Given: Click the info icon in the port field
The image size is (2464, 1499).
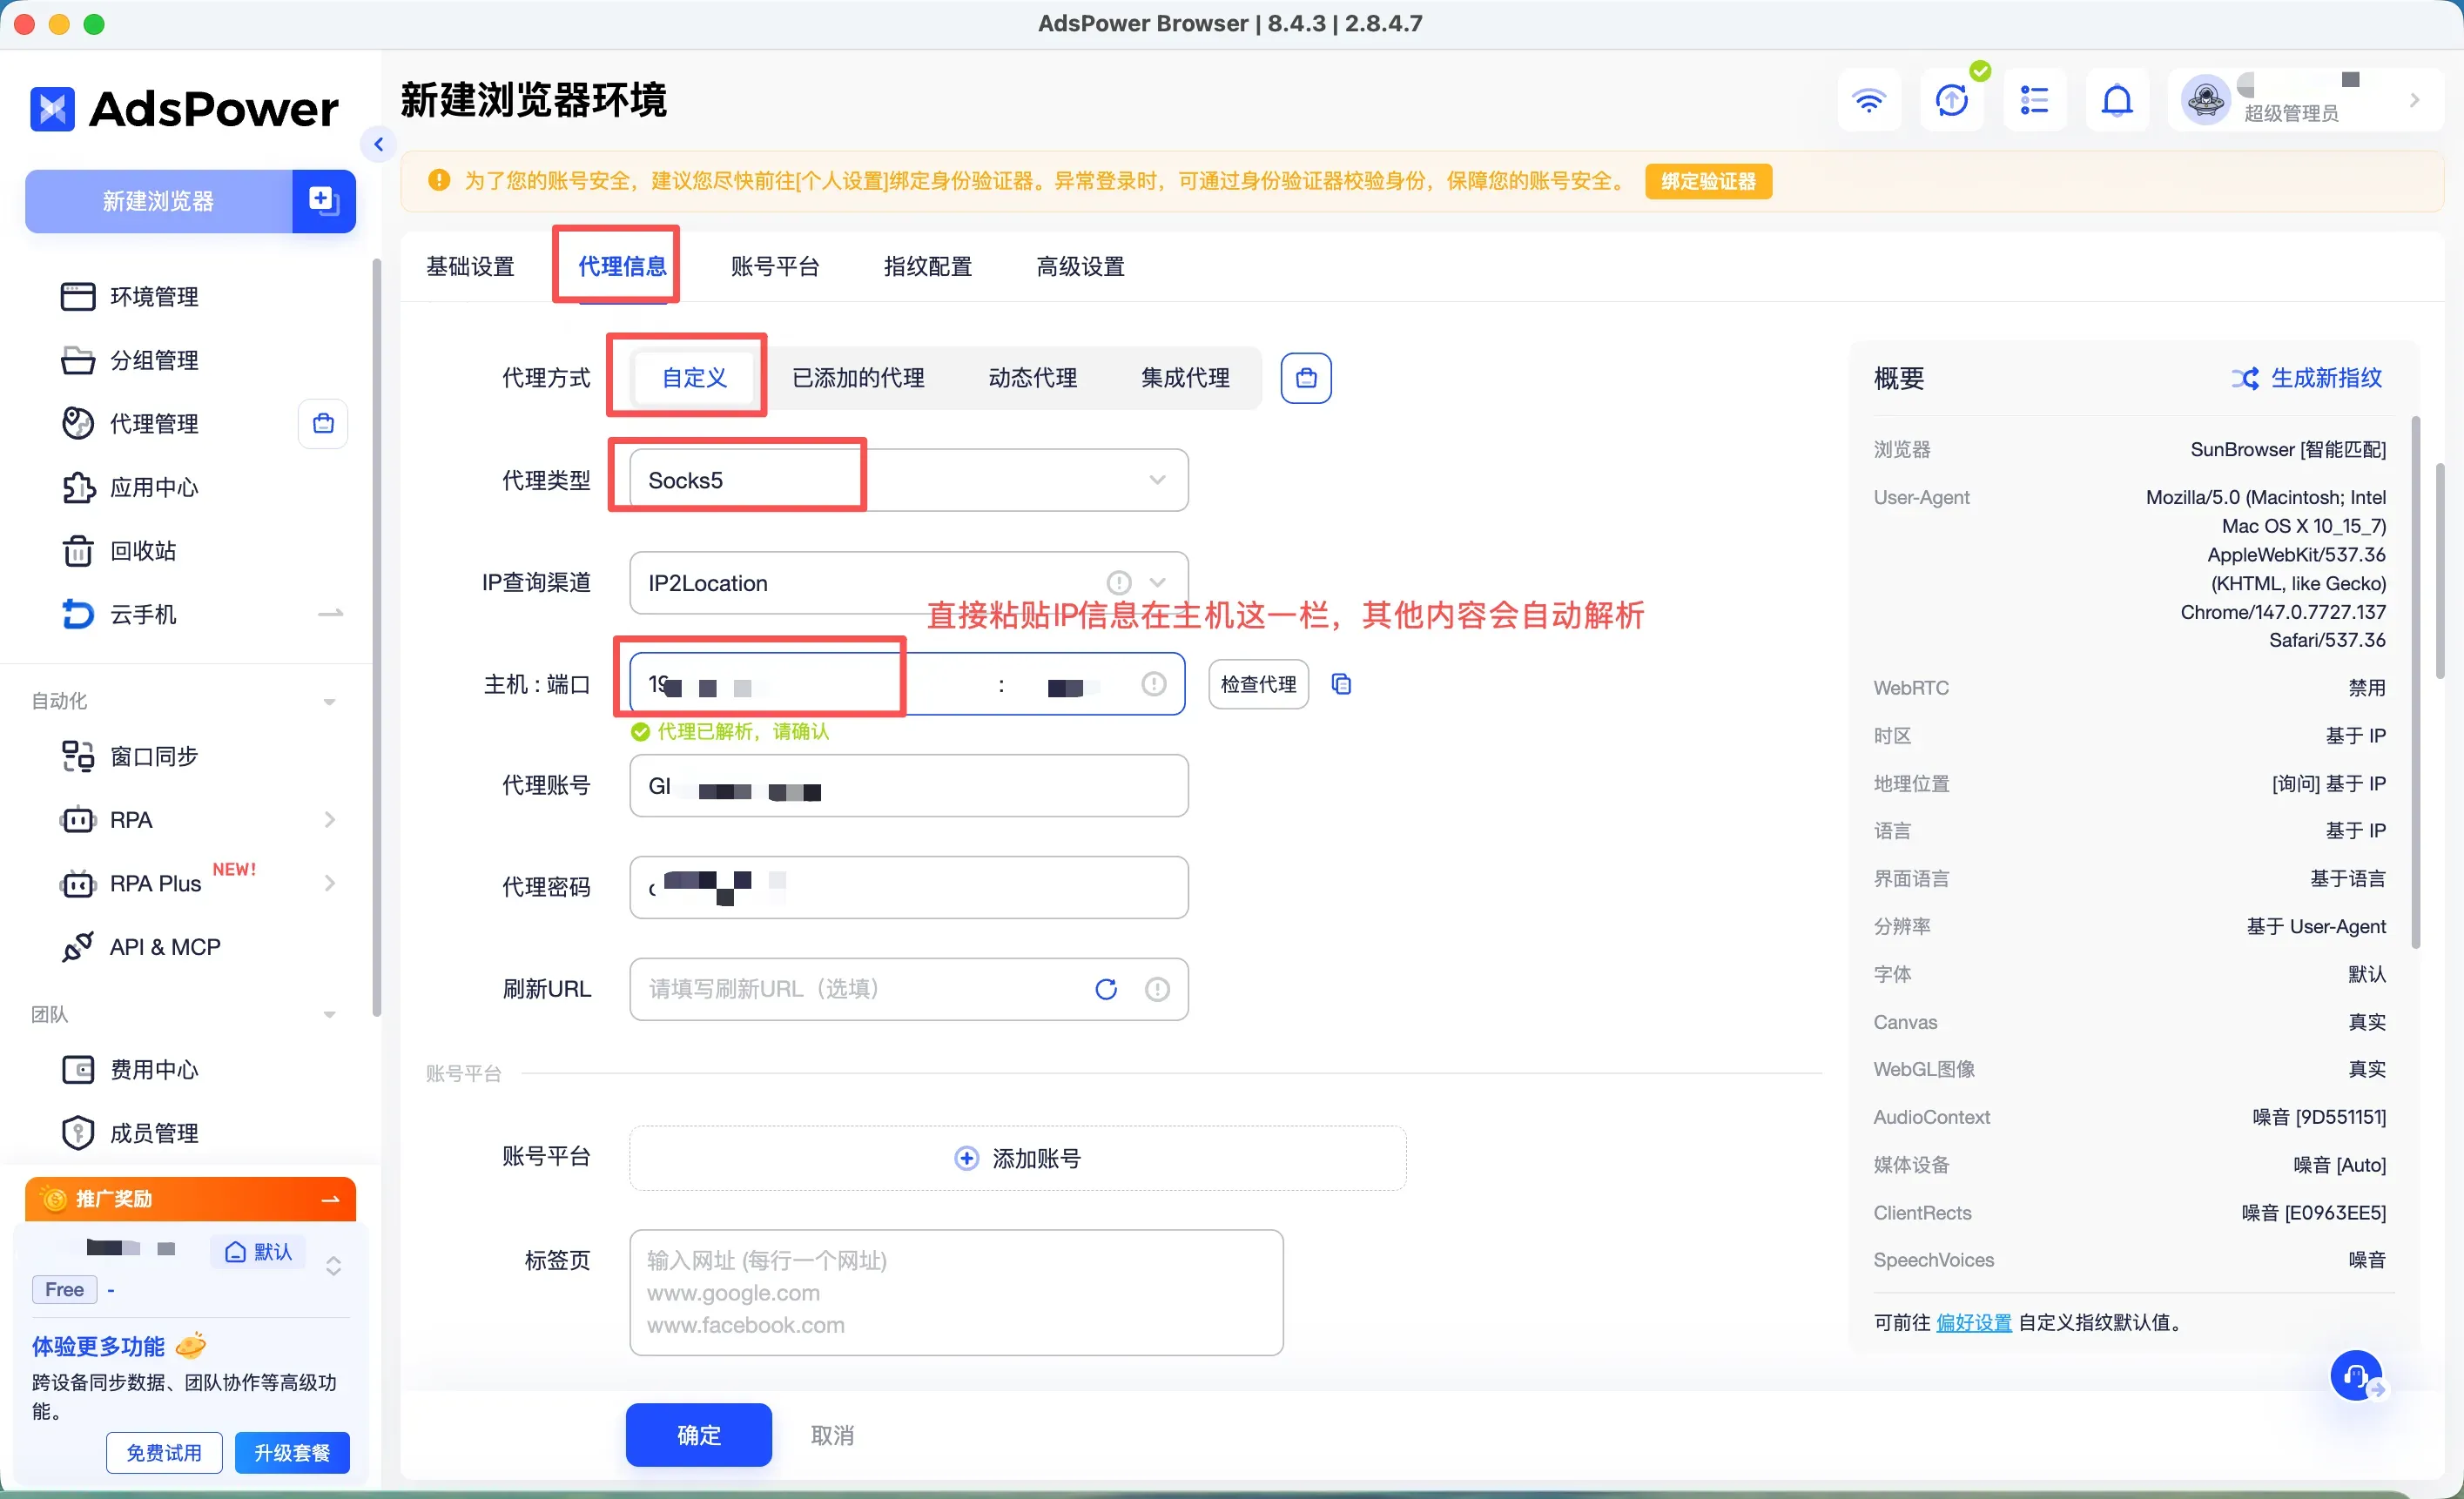Looking at the screenshot, I should point(1154,683).
